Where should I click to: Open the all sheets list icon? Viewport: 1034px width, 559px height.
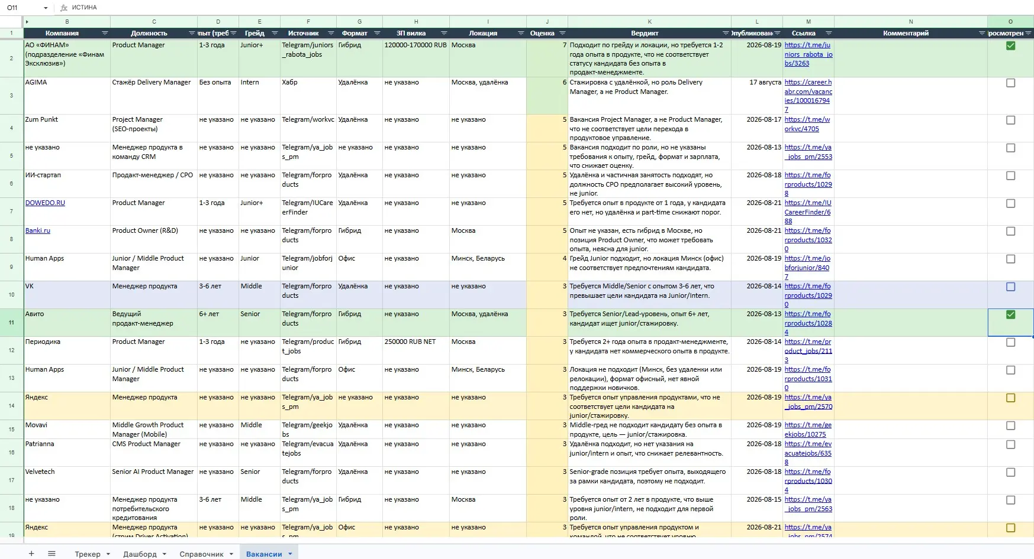(51, 553)
